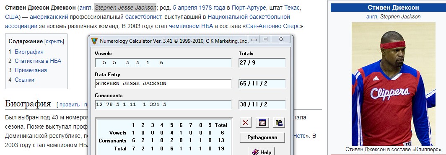Open 'Национальной баскетбольной ассоциации' link
The width and height of the screenshot is (446, 155).
click(x=249, y=17)
